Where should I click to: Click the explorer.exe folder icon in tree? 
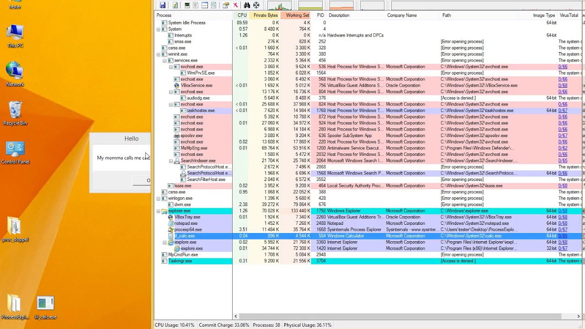pyautogui.click(x=165, y=211)
